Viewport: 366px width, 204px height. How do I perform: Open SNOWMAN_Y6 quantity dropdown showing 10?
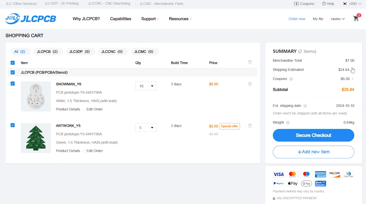click(146, 86)
